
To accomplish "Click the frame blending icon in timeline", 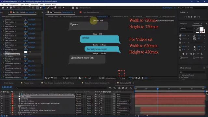I will coord(123,88).
